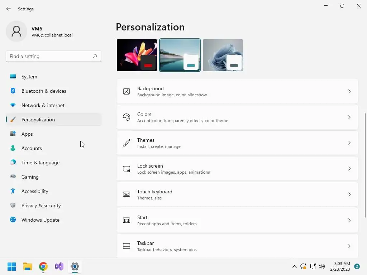The image size is (367, 275).
Task: Click the Start layout icon
Action: [x=127, y=220]
